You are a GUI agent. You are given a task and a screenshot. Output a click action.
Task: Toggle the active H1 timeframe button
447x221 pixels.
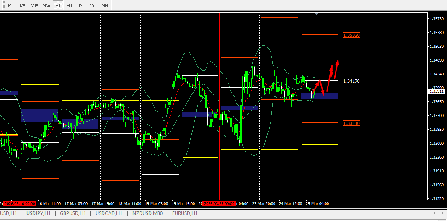pyautogui.click(x=58, y=5)
